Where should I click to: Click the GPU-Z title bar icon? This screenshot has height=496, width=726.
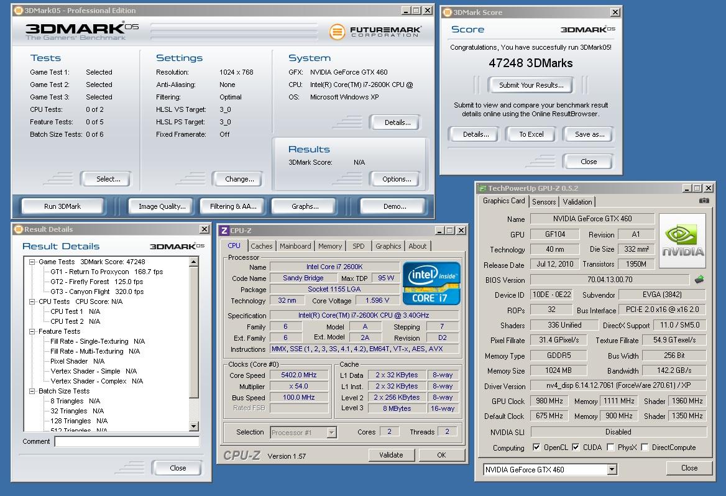coord(482,188)
